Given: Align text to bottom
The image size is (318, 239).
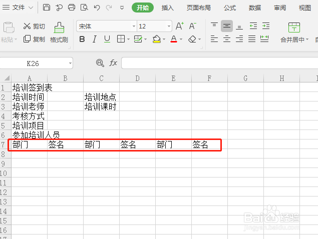Looking at the screenshot, I should point(239,26).
